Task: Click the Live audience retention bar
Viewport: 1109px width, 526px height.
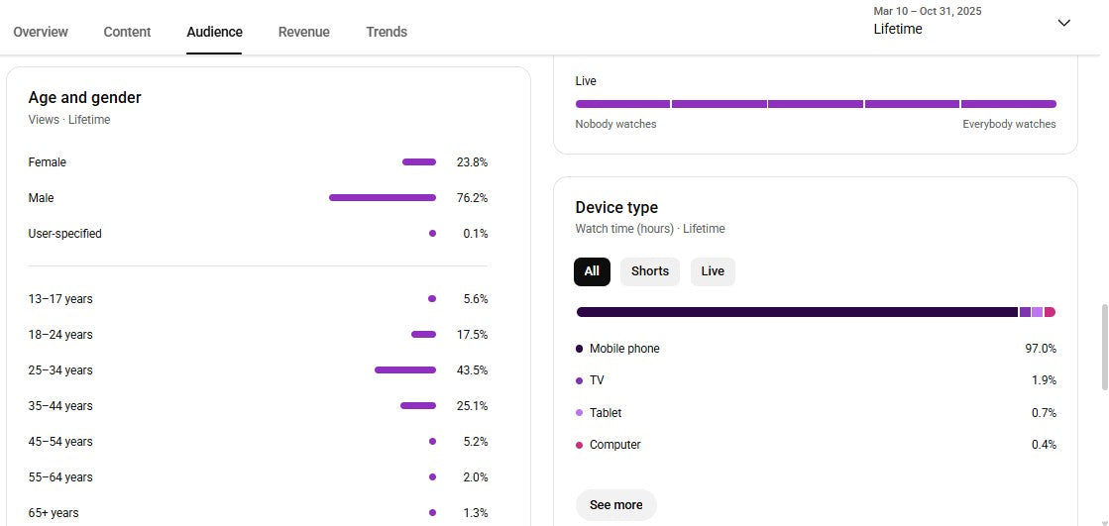Action: click(x=815, y=104)
